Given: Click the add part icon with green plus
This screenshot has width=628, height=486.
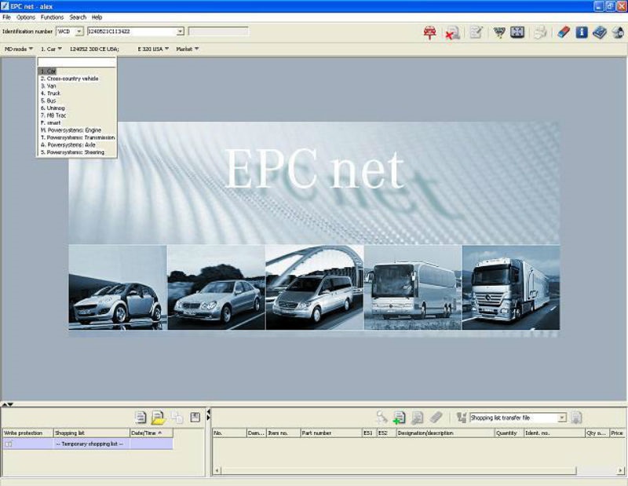Looking at the screenshot, I should (x=399, y=418).
